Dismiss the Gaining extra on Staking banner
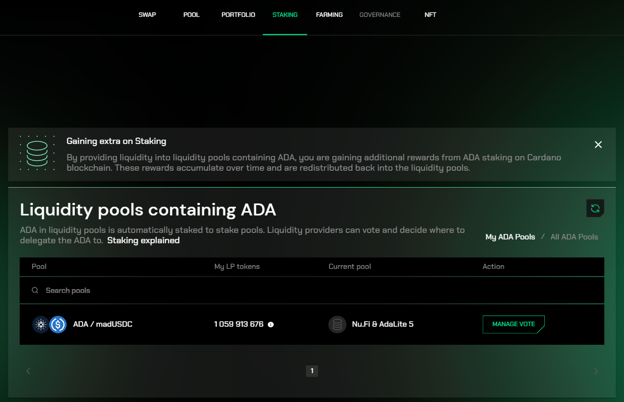Screen dimensions: 624x402 598,145
